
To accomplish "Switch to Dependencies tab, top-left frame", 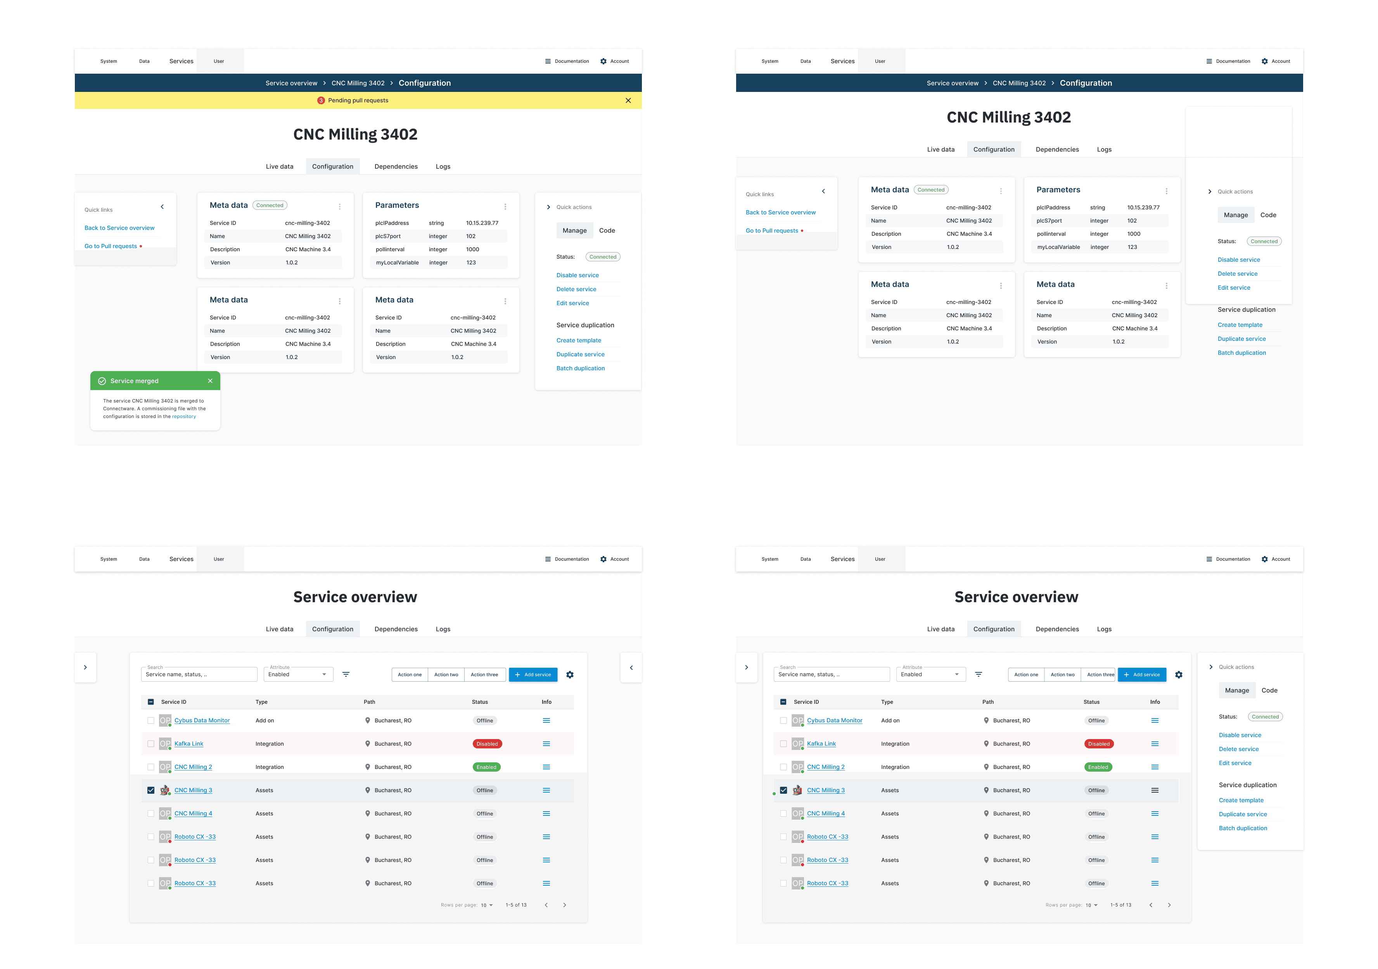I will [396, 167].
